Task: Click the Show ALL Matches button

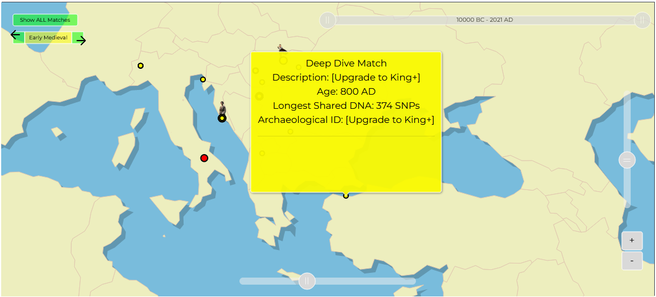Action: [45, 20]
